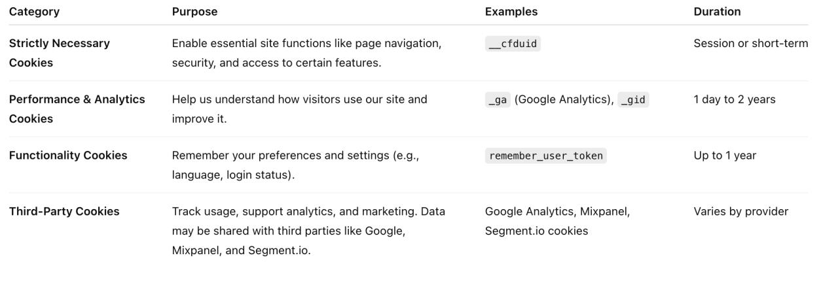Click the Category column header
This screenshot has height=281, width=838.
[x=33, y=12]
